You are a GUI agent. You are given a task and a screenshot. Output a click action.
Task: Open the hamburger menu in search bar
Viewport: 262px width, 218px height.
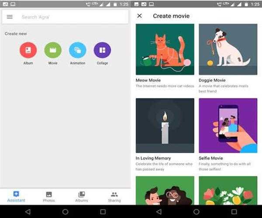click(x=10, y=17)
